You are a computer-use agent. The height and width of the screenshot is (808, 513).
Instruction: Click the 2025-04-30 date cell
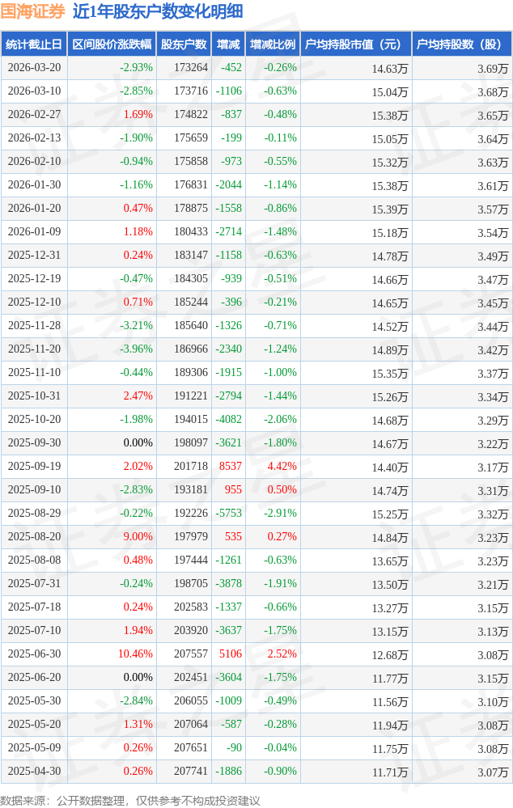click(x=34, y=771)
